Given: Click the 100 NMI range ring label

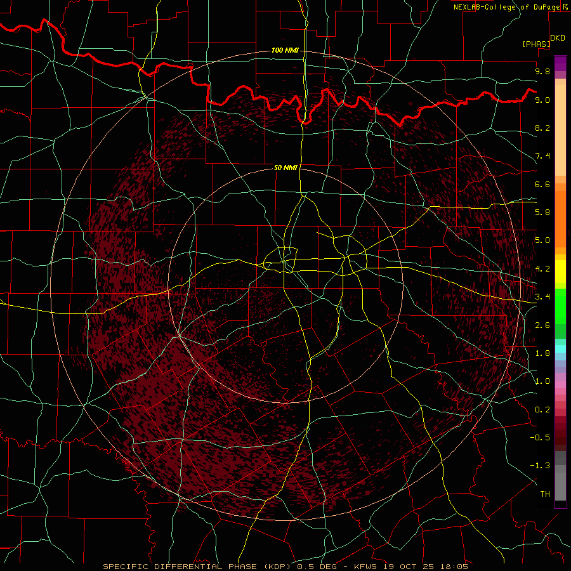Looking at the screenshot, I should 285,50.
